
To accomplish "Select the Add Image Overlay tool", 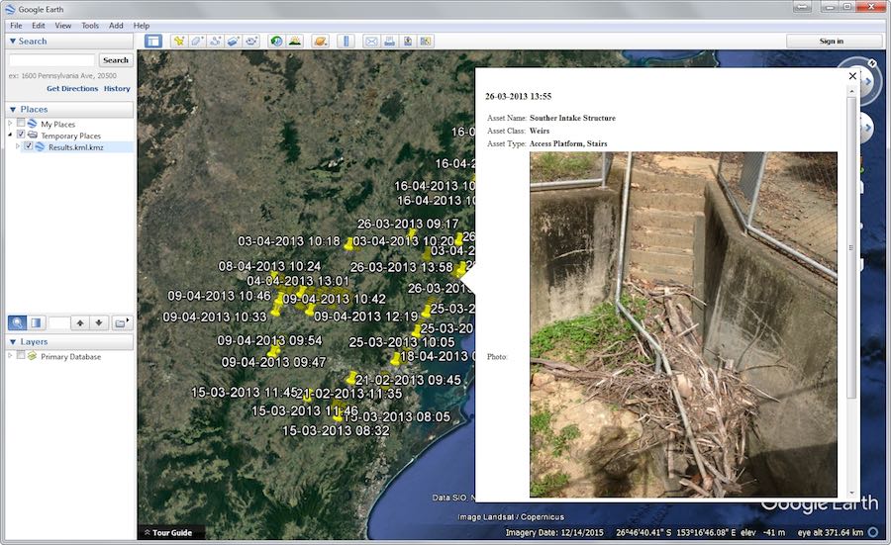I will (x=234, y=41).
